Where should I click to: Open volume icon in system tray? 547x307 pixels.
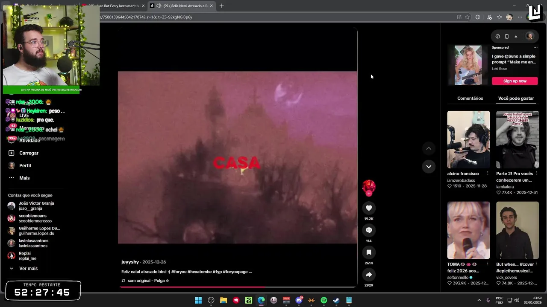click(516, 300)
